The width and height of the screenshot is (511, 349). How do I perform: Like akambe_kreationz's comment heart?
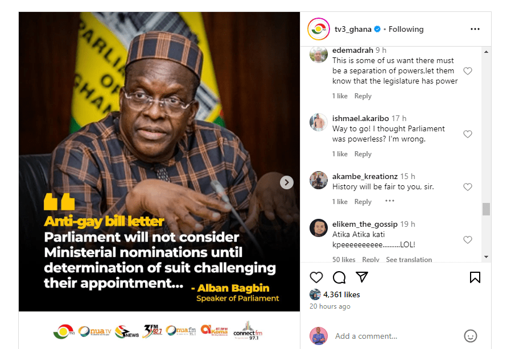tap(468, 187)
